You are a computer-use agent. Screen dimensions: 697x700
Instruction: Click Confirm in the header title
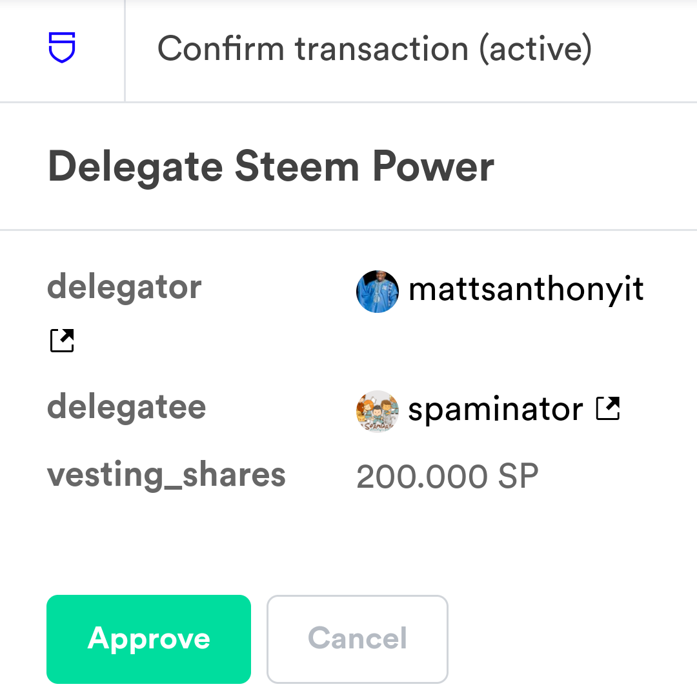pos(221,49)
